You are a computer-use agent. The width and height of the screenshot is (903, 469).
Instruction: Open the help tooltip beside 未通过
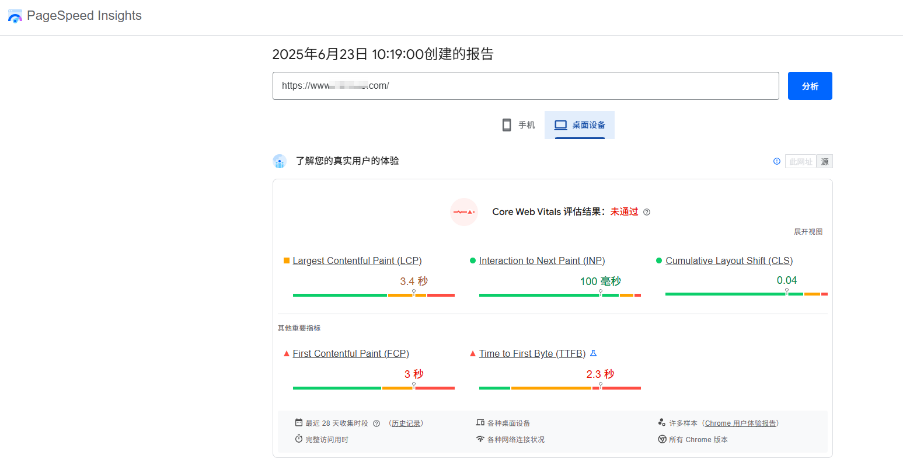[x=647, y=212]
